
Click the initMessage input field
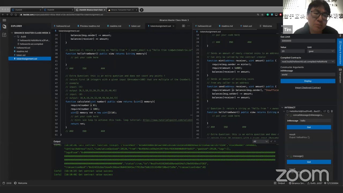[x=308, y=75]
